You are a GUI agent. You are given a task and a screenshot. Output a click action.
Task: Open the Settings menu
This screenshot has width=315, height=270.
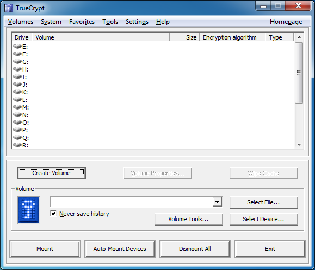click(137, 22)
